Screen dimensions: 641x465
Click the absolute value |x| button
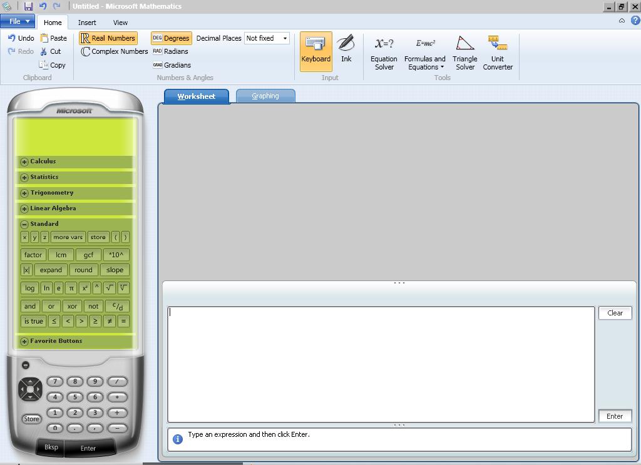coord(26,270)
